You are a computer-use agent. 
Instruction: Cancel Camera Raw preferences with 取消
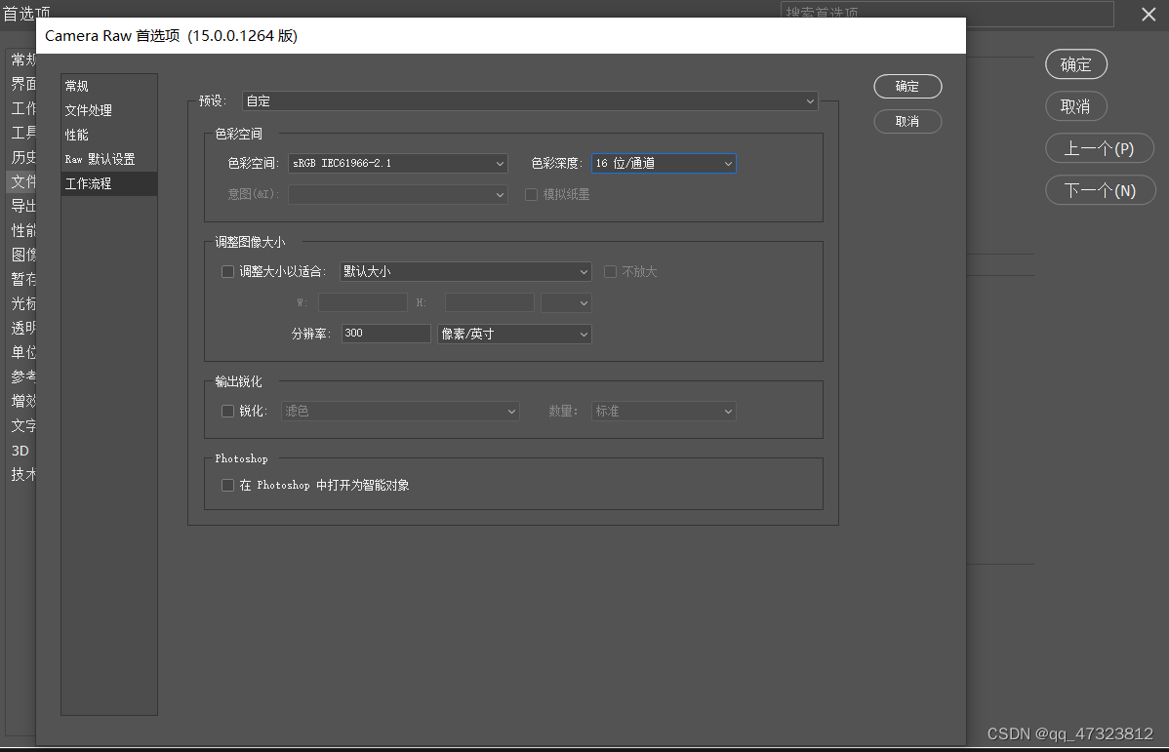tap(907, 122)
